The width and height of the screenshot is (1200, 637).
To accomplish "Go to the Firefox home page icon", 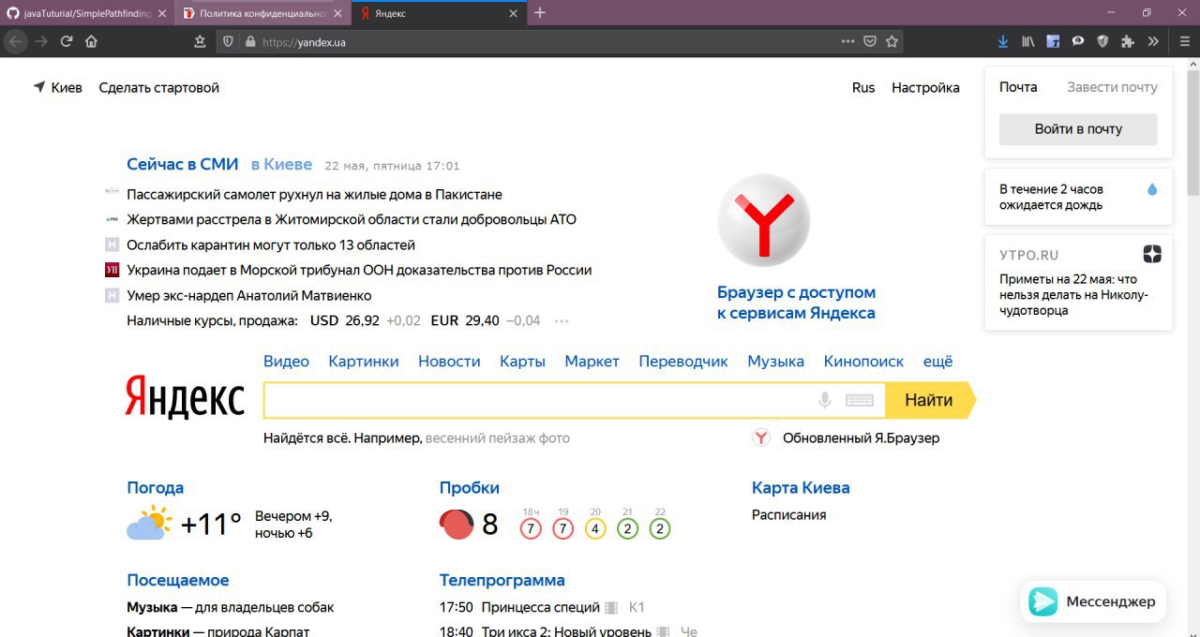I will point(92,41).
